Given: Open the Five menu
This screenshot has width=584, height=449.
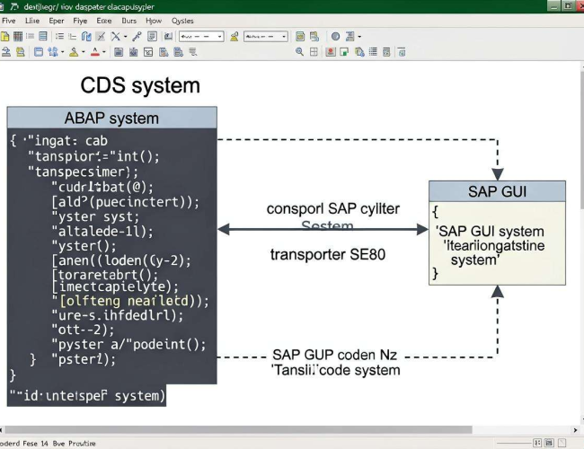Looking at the screenshot, I should (9, 21).
